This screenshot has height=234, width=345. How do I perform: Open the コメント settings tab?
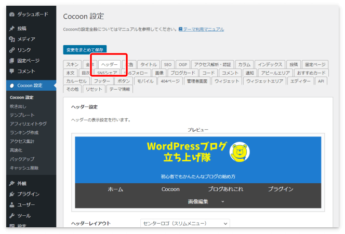click(x=230, y=73)
